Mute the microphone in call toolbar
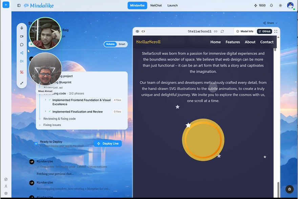This screenshot has height=199, width=298. (22, 28)
